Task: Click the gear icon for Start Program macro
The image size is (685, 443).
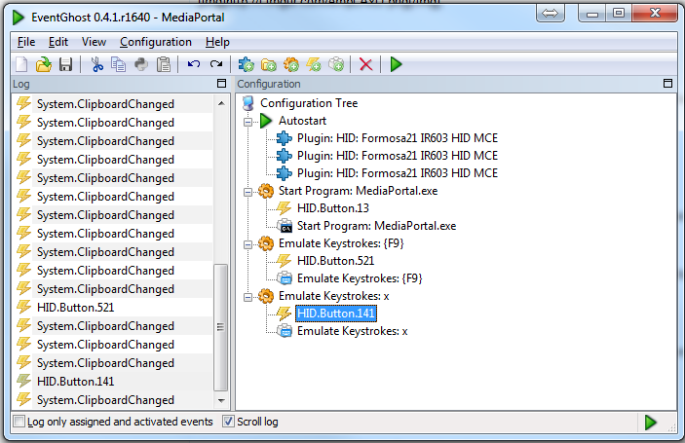Action: tap(266, 191)
